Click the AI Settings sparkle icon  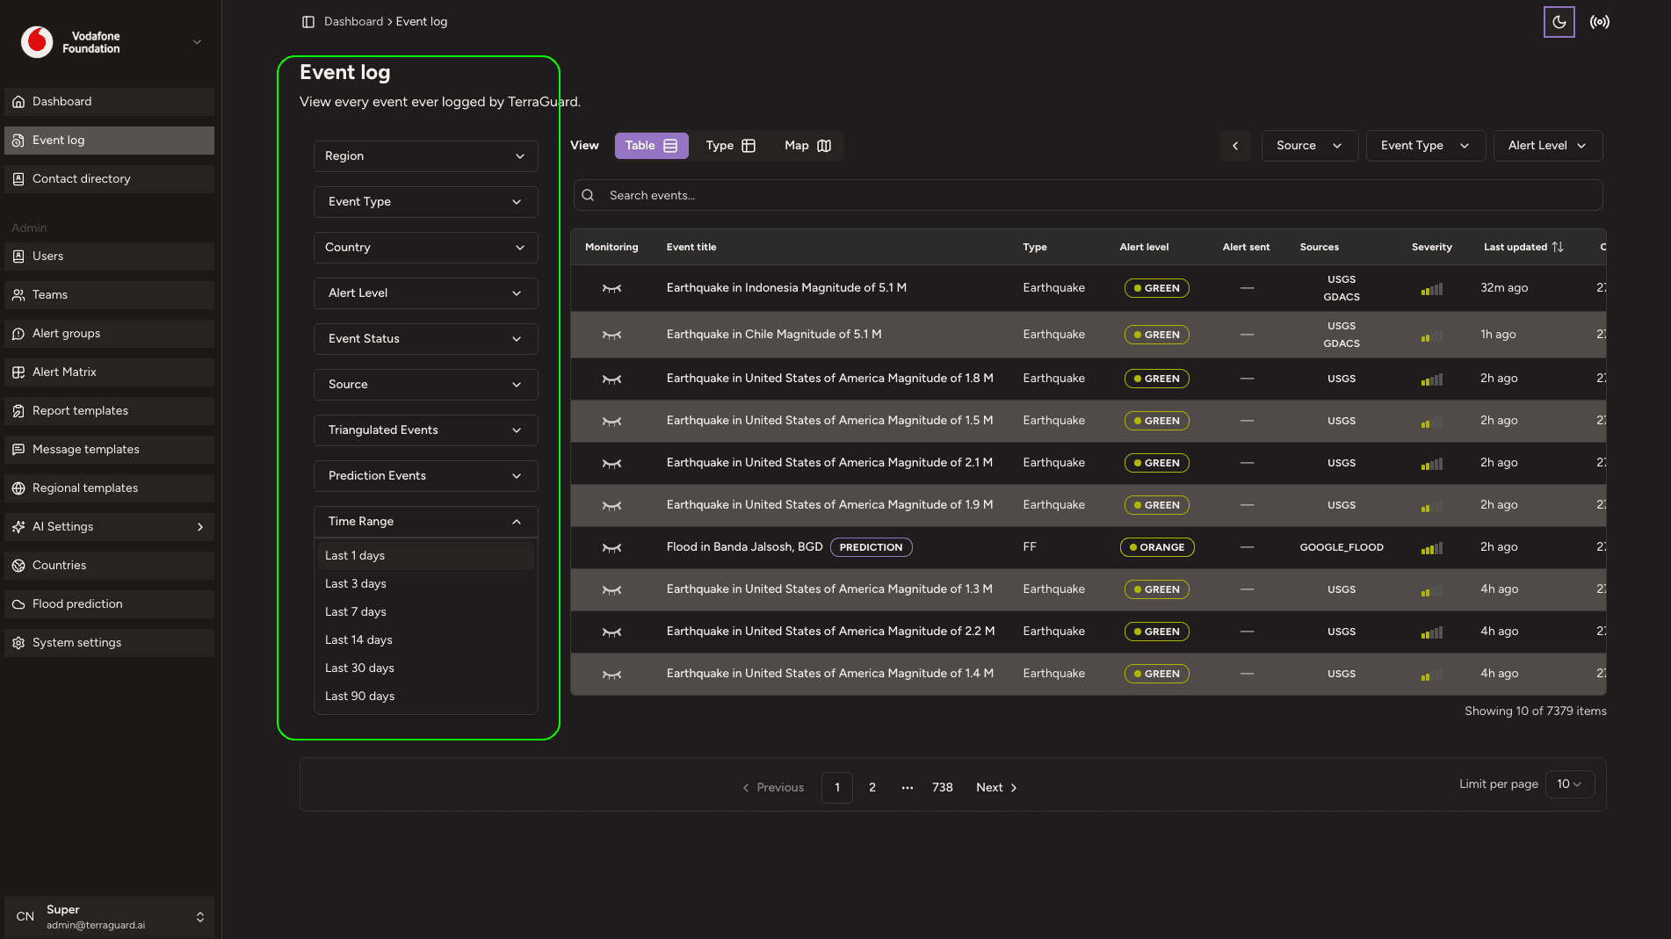18,527
